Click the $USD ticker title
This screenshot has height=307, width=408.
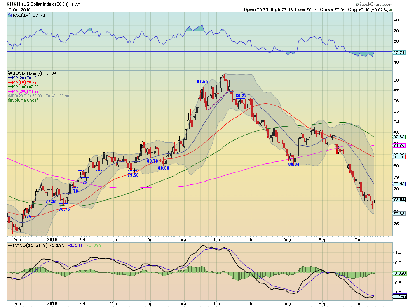click(x=13, y=4)
